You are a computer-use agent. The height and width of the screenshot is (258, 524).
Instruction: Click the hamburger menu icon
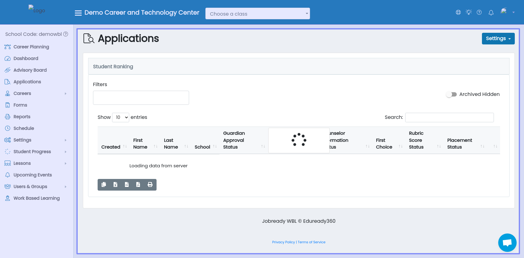78,13
